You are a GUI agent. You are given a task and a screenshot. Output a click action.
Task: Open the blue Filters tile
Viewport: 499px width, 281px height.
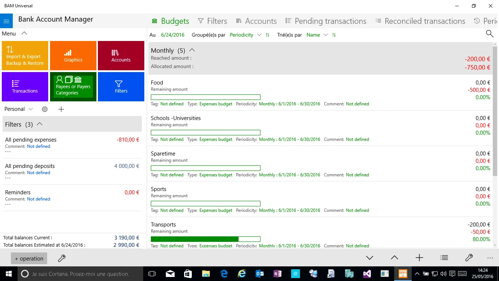(x=121, y=87)
